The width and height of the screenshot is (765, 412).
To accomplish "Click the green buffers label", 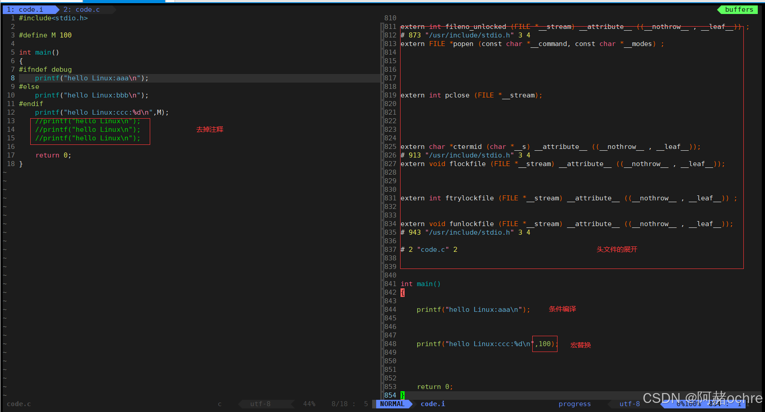I will click(x=738, y=9).
